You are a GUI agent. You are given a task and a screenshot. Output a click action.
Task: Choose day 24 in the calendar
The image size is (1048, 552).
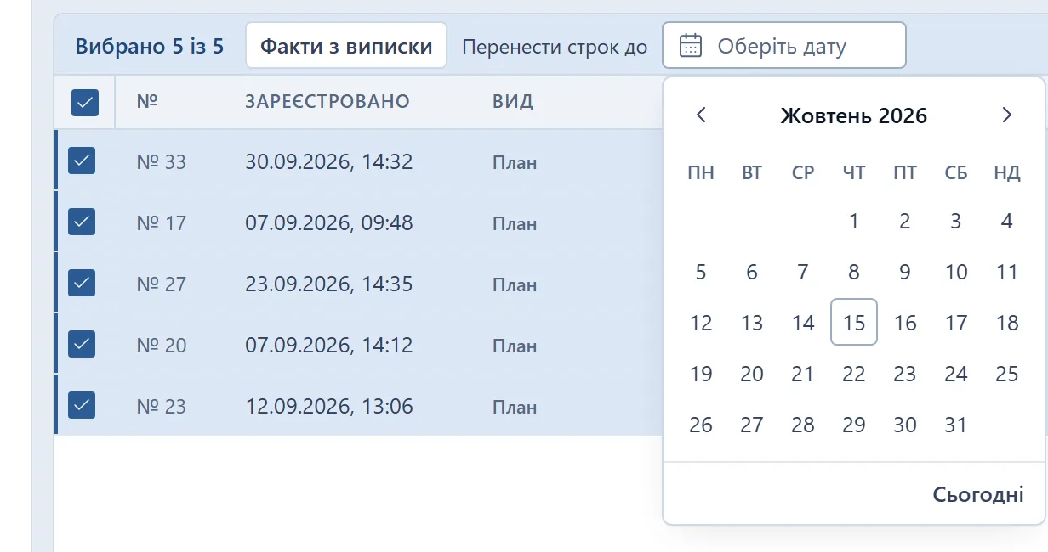click(x=956, y=374)
